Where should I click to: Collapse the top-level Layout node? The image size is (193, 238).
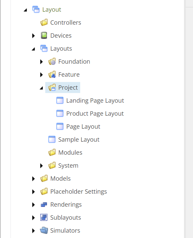[x=25, y=10]
